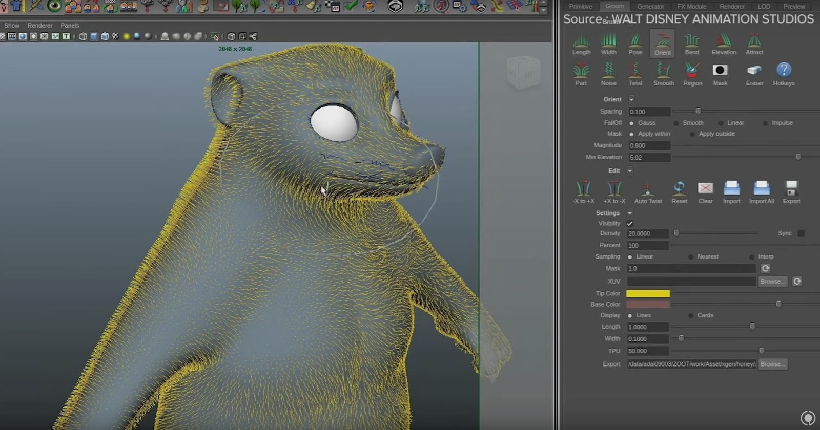
Task: Click the Import All icon
Action: click(762, 192)
